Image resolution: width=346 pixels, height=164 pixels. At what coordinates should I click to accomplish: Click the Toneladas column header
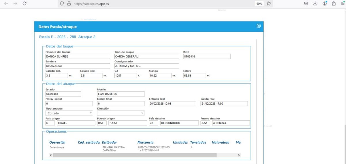198,142
